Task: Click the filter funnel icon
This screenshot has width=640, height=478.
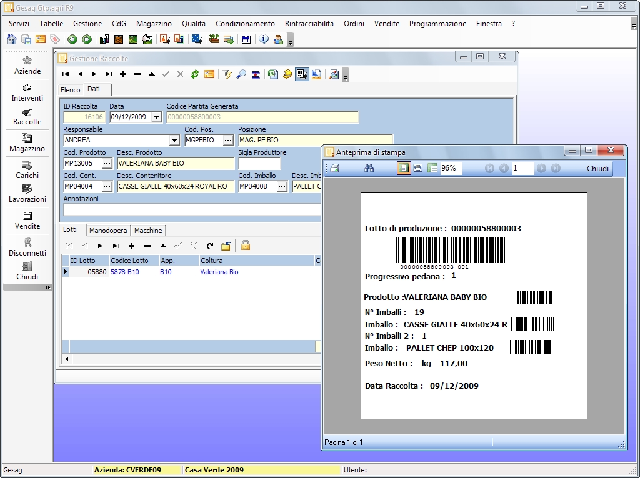Action: [x=227, y=74]
